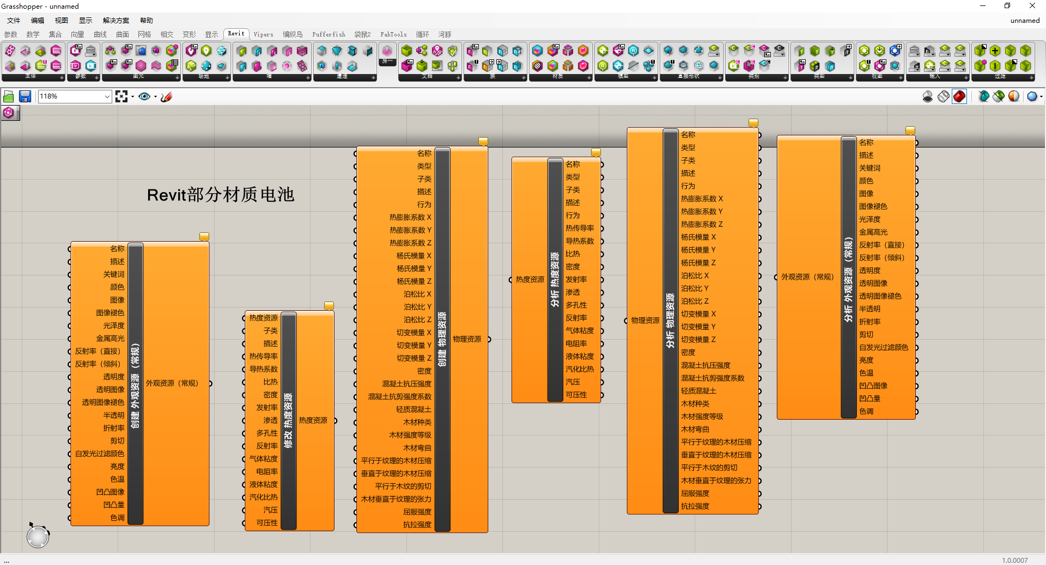Select the pink spiral icon in 图元 panel
This screenshot has width=1046, height=565.
(x=141, y=66)
